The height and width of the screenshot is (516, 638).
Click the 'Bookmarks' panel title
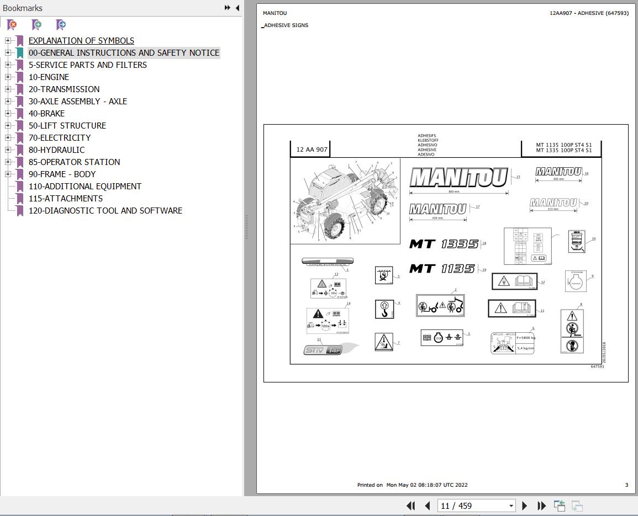point(23,8)
